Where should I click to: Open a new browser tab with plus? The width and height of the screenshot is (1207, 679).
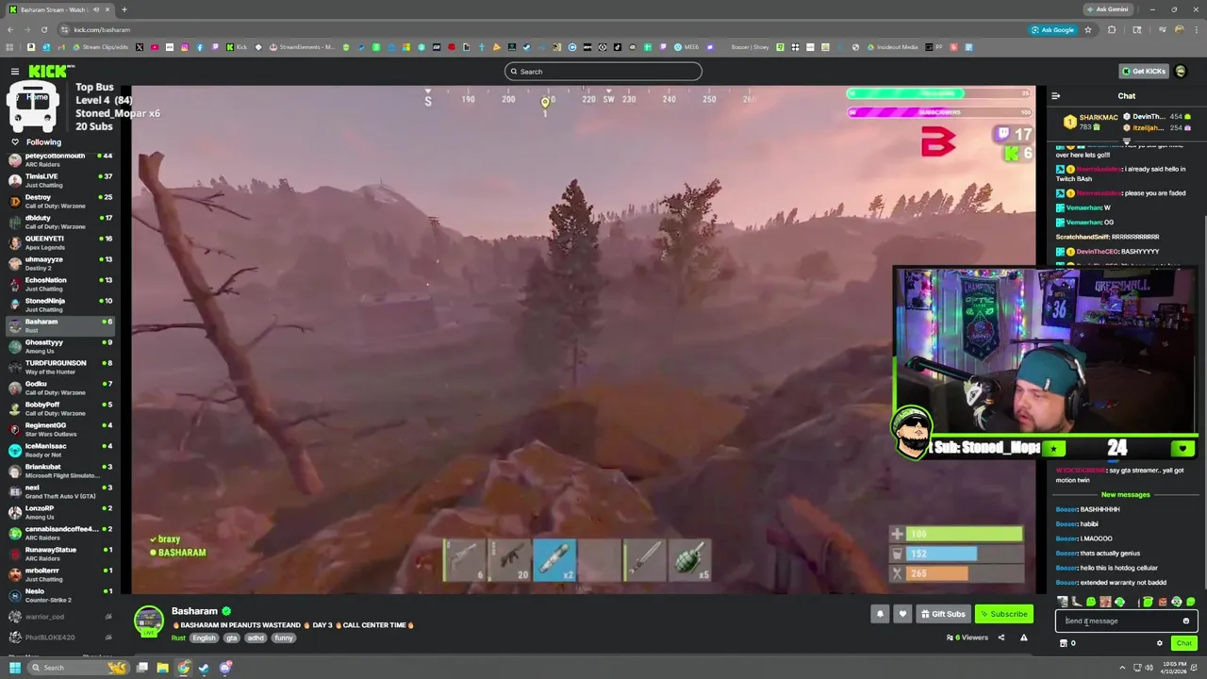[124, 9]
